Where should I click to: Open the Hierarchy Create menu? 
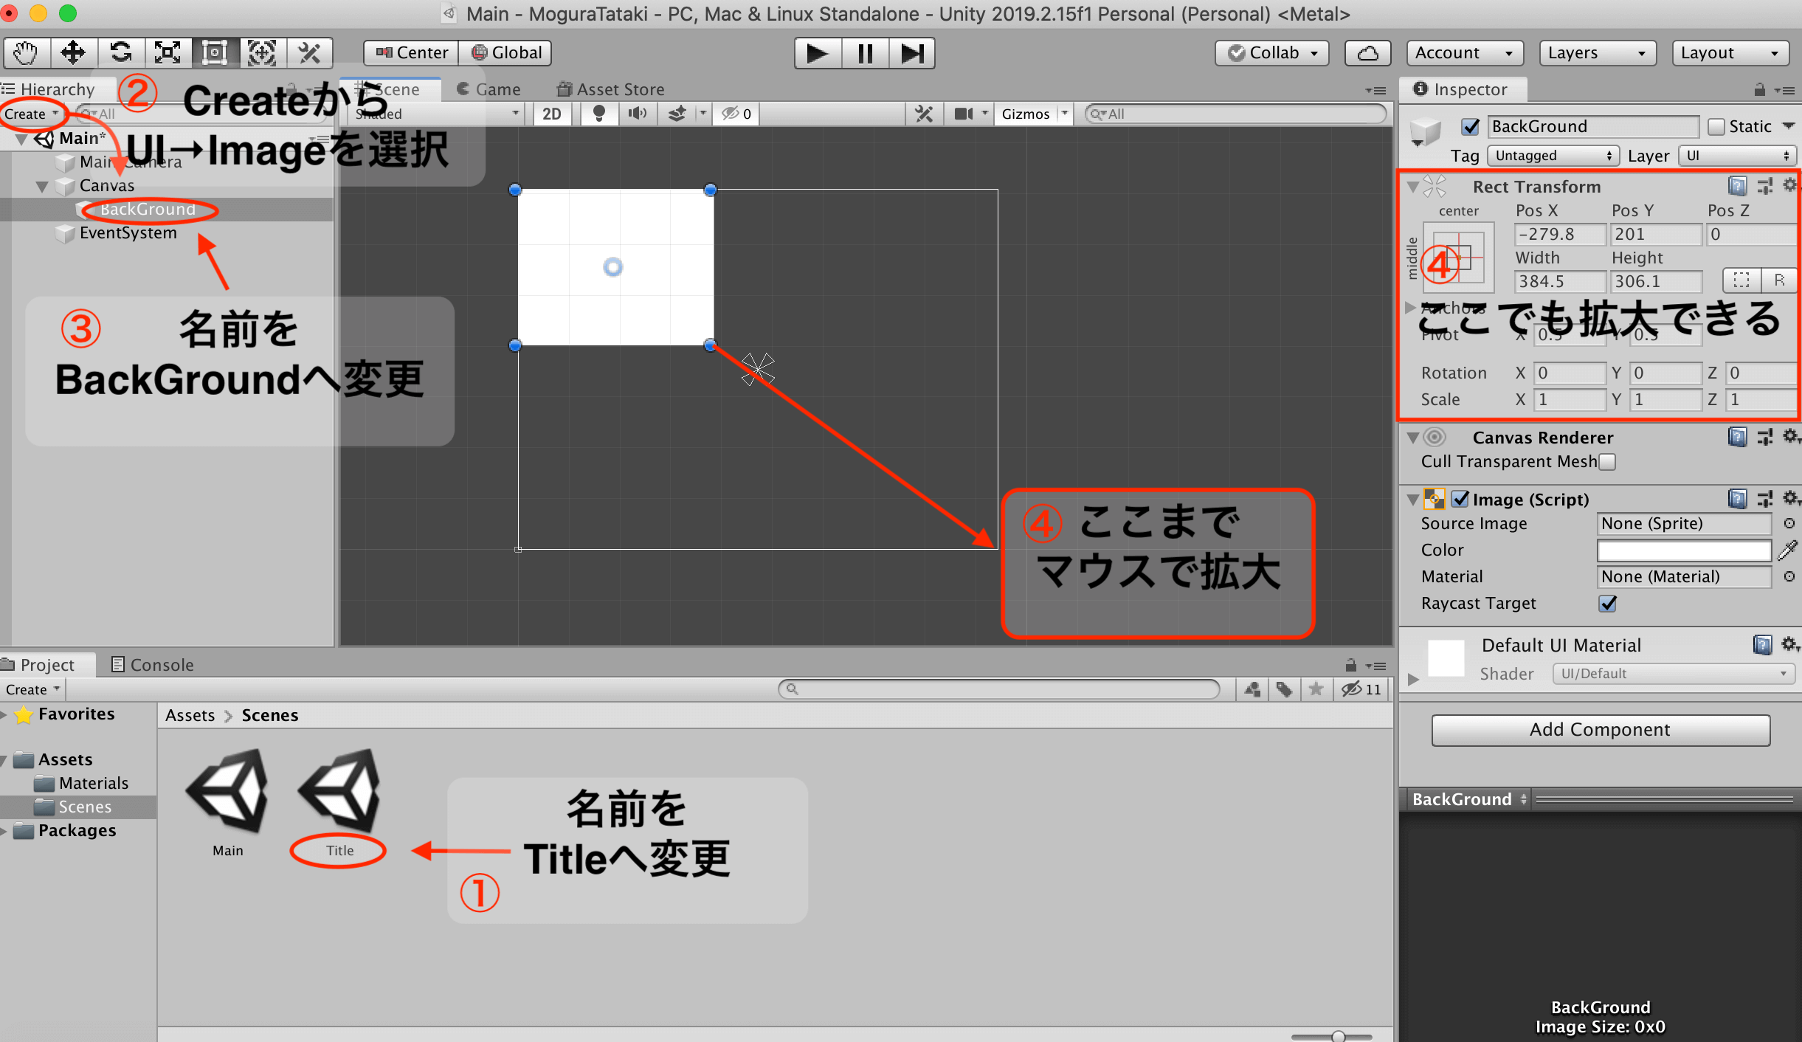coord(31,114)
